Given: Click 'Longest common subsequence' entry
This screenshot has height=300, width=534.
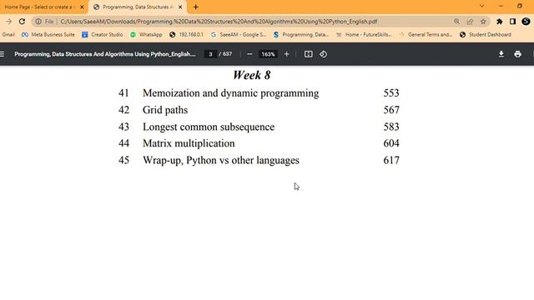Looking at the screenshot, I should pos(209,127).
